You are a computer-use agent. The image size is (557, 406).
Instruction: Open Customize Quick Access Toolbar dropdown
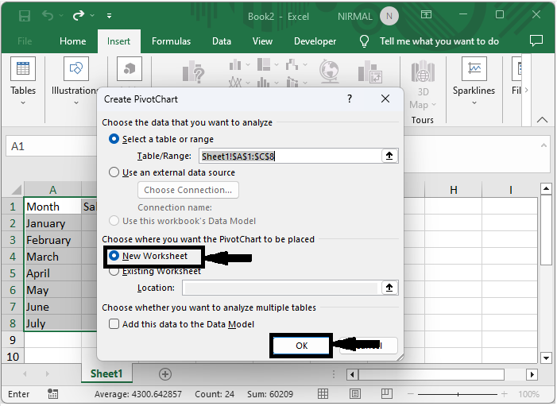tap(109, 16)
